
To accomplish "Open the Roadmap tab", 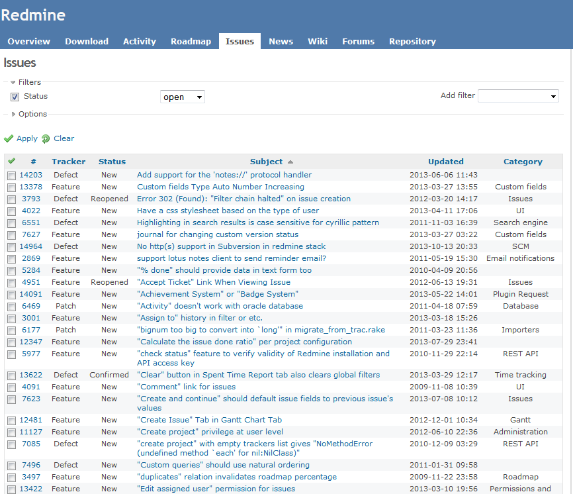I will pyautogui.click(x=191, y=41).
